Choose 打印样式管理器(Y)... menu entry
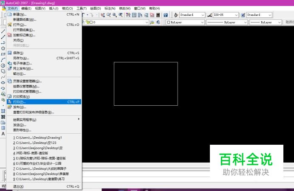 [44, 92]
